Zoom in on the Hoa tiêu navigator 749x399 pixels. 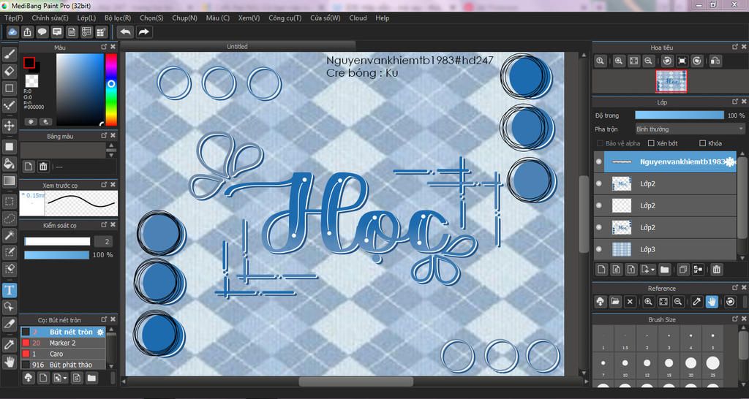[x=619, y=61]
